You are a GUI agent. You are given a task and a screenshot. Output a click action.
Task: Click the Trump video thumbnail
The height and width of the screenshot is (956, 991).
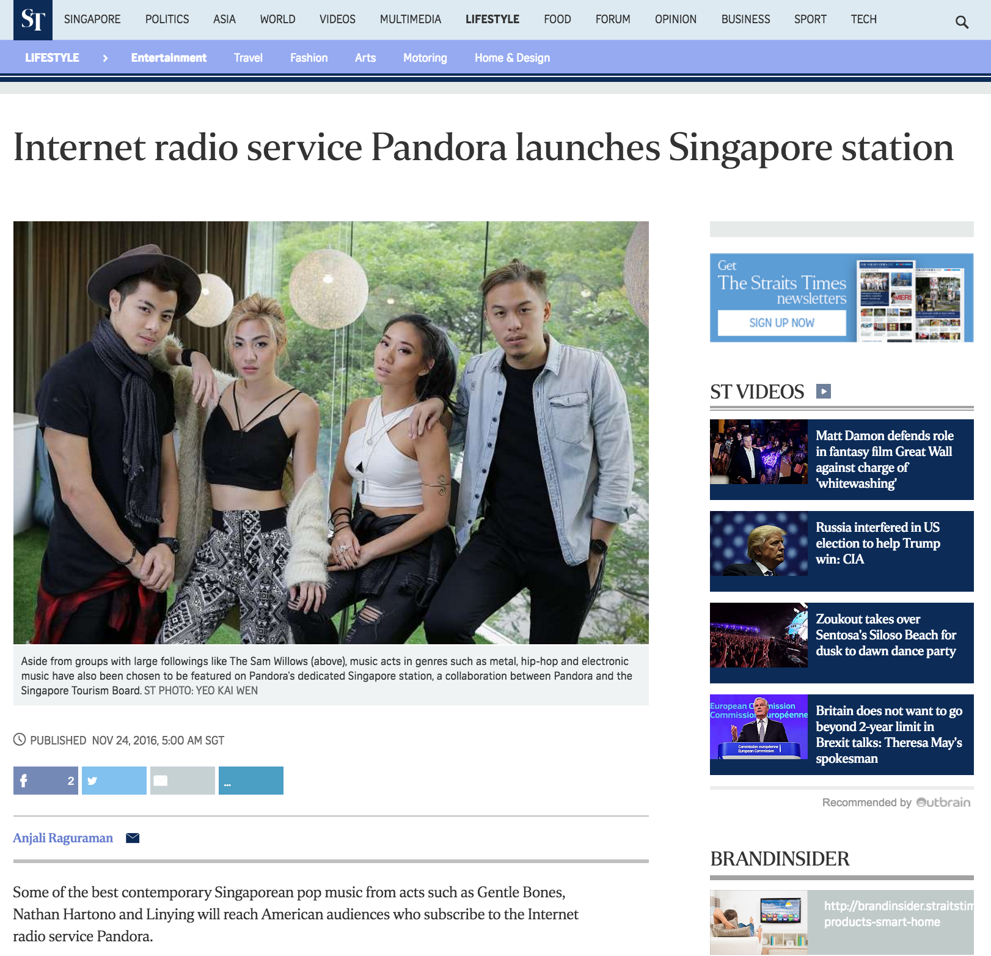759,543
